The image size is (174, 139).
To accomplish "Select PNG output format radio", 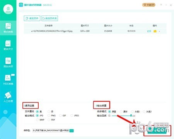I will 49,116.
